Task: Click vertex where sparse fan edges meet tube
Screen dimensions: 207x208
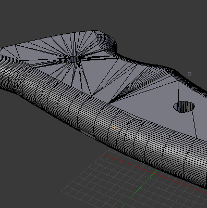Action: click(92, 96)
